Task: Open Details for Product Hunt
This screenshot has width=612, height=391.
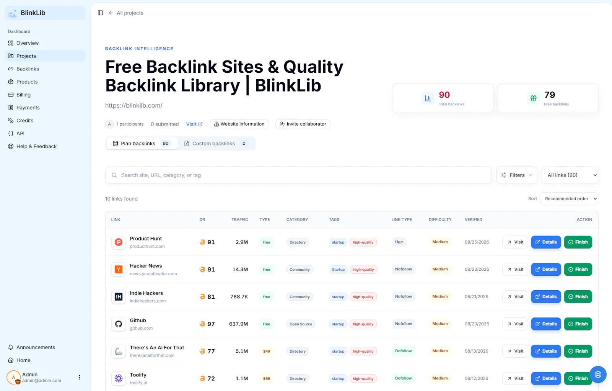Action: click(546, 242)
